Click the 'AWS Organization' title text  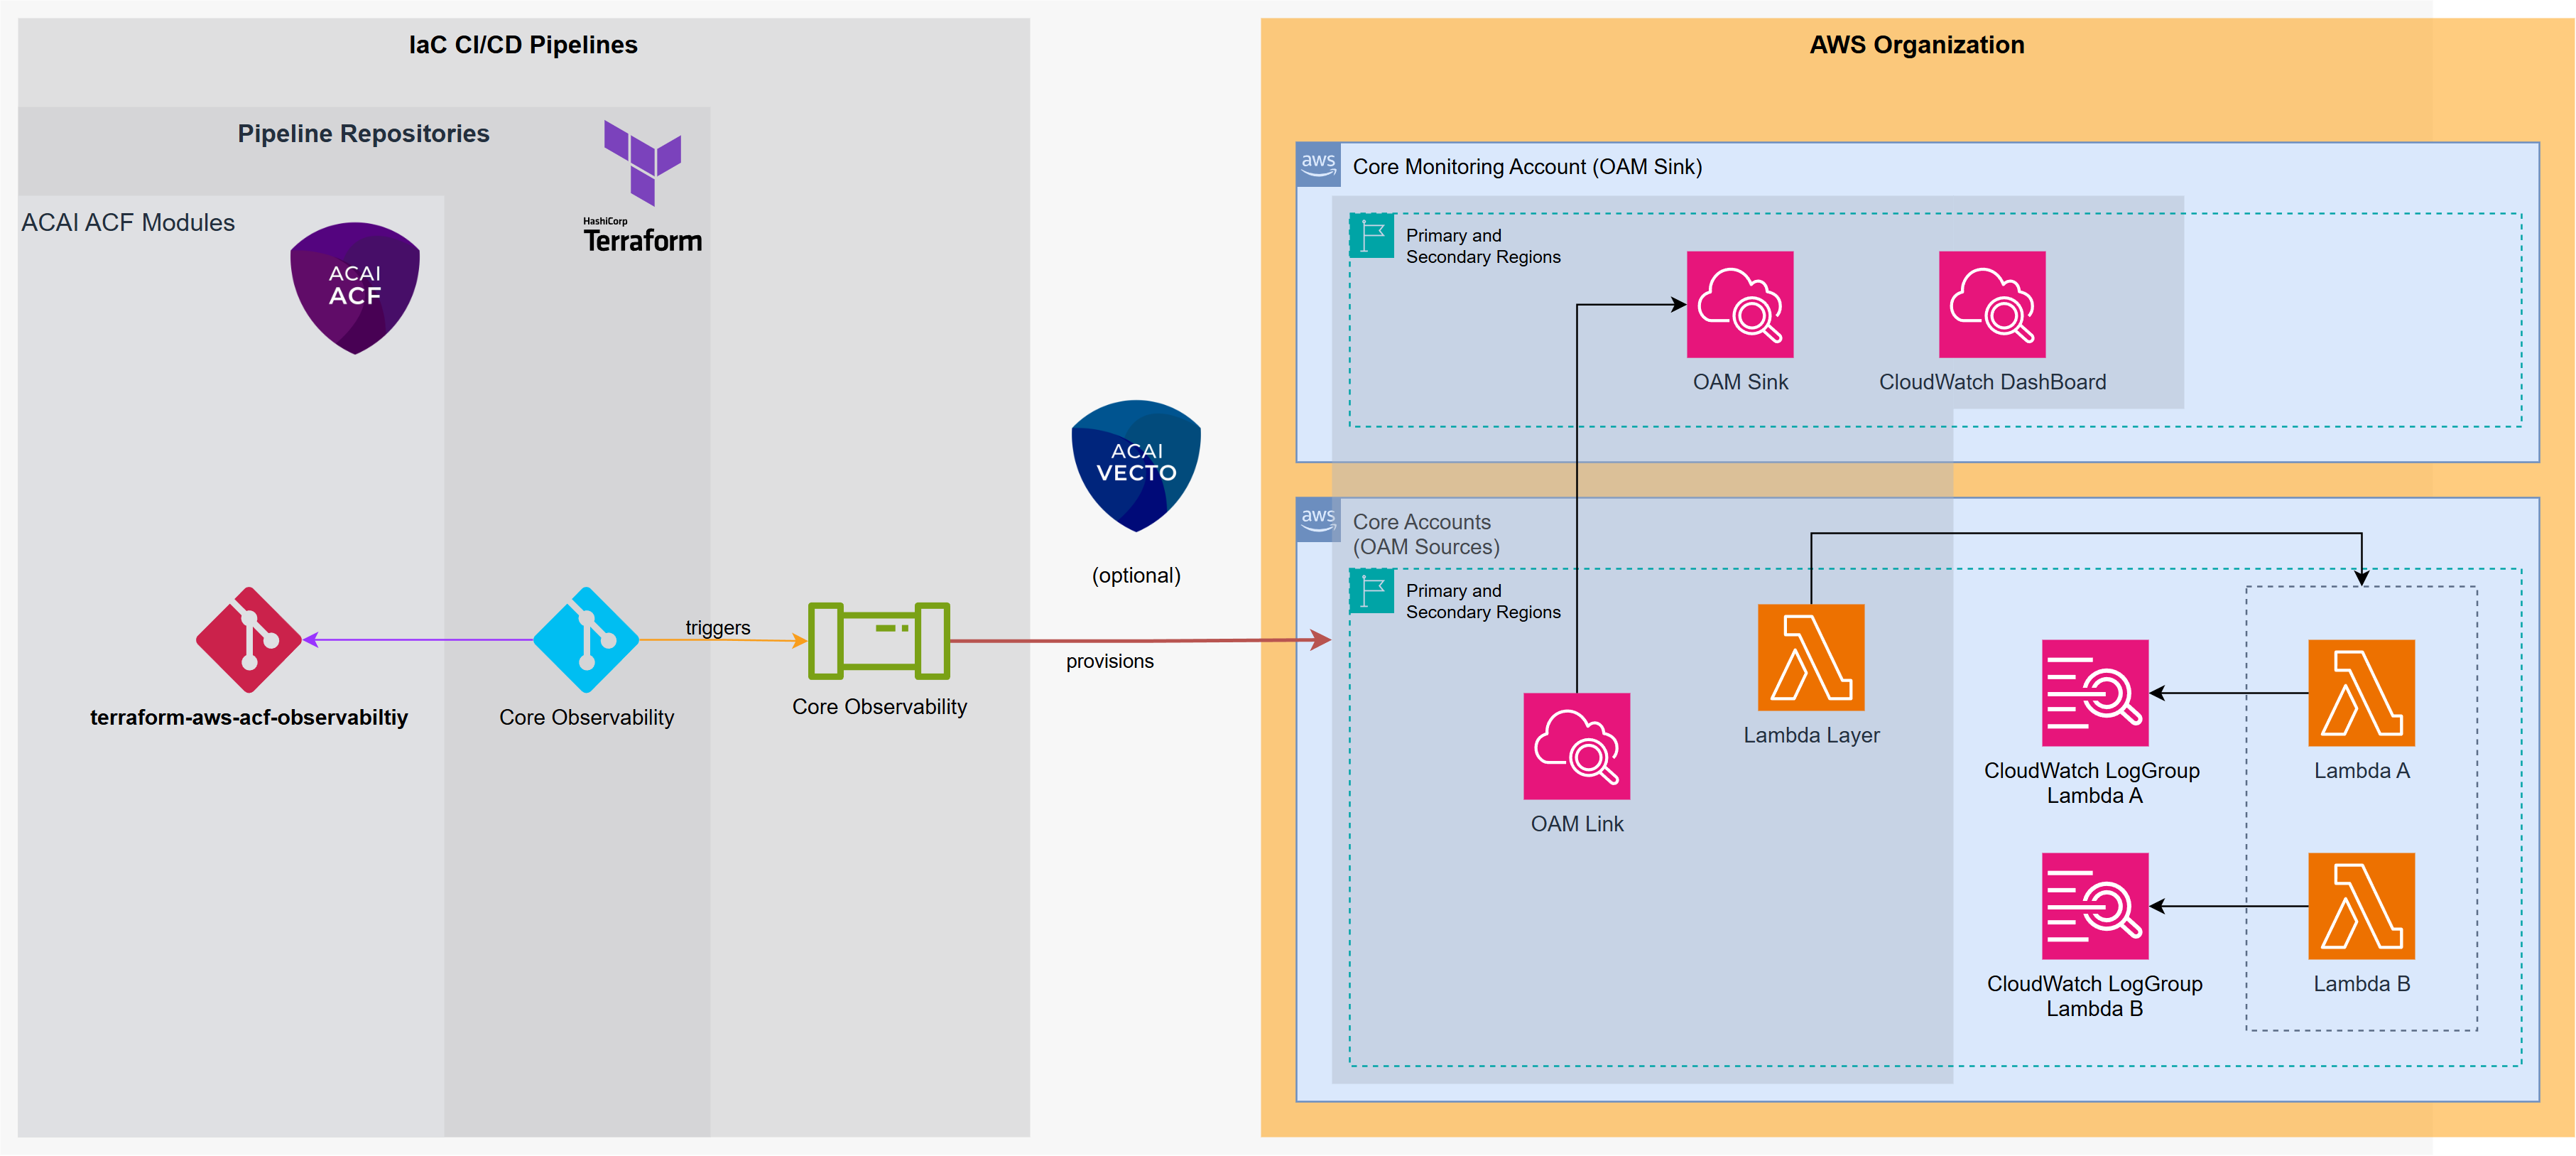point(1916,45)
